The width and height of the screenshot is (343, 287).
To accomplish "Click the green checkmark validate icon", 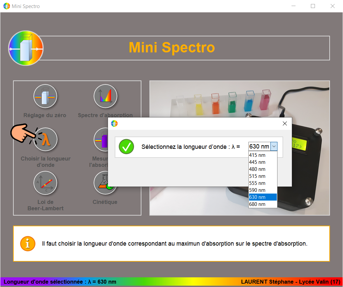I will (x=126, y=147).
